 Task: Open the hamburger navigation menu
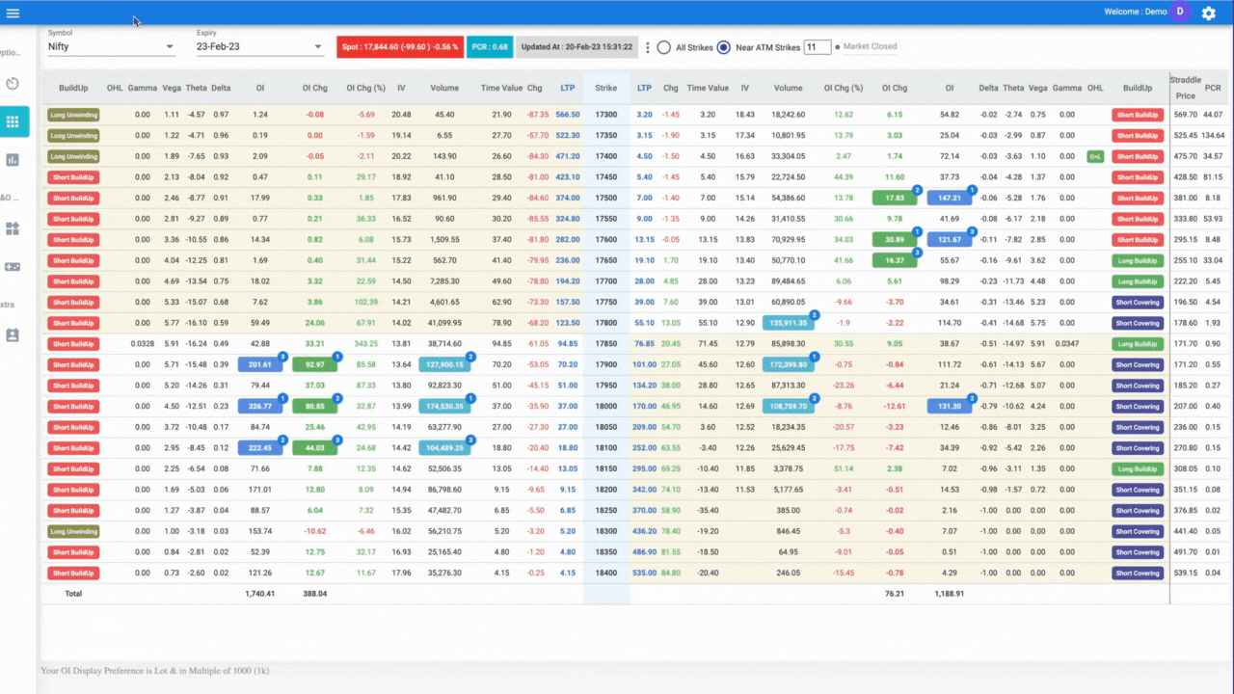(x=13, y=13)
